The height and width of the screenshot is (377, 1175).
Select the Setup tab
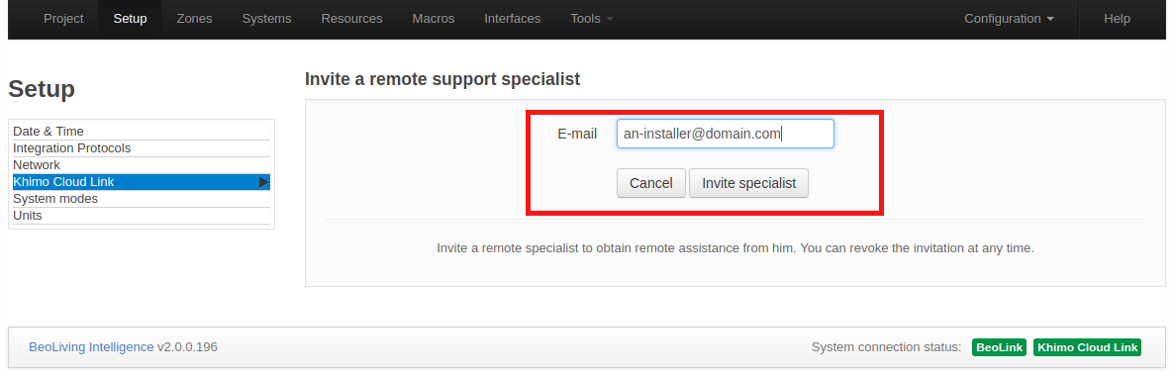[x=131, y=19]
